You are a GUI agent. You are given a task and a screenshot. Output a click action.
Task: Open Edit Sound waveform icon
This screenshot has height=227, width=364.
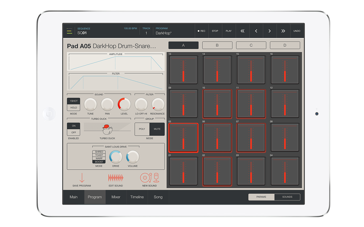pos(116,178)
